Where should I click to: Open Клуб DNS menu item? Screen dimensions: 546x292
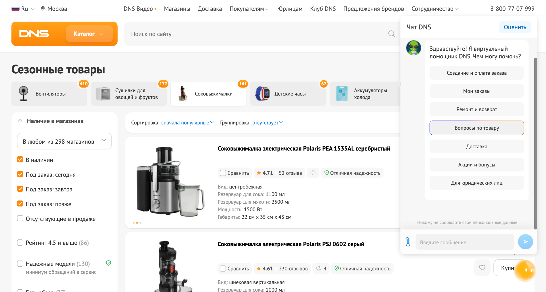click(323, 9)
